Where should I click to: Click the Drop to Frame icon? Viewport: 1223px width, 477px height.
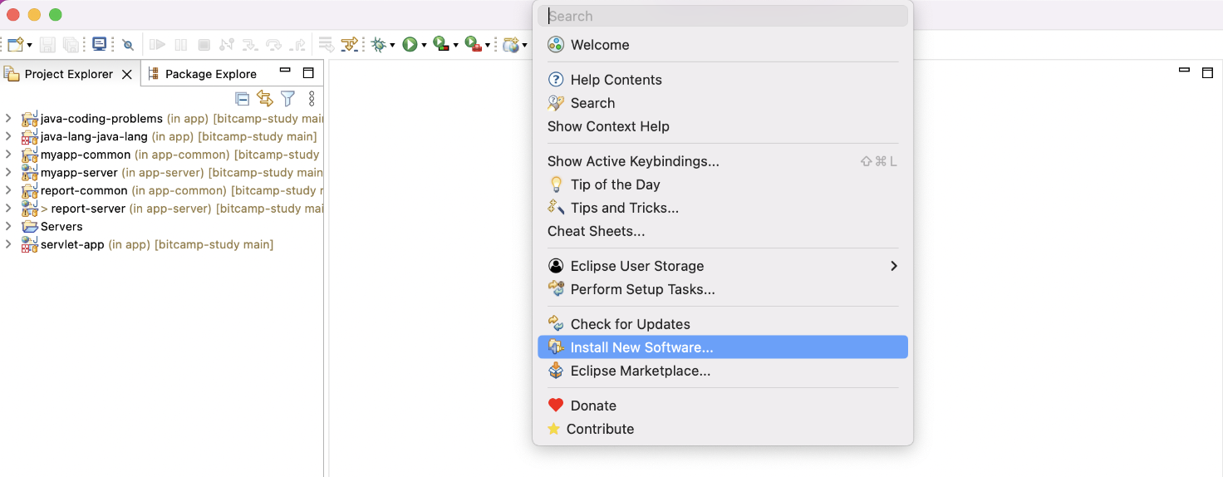(327, 45)
